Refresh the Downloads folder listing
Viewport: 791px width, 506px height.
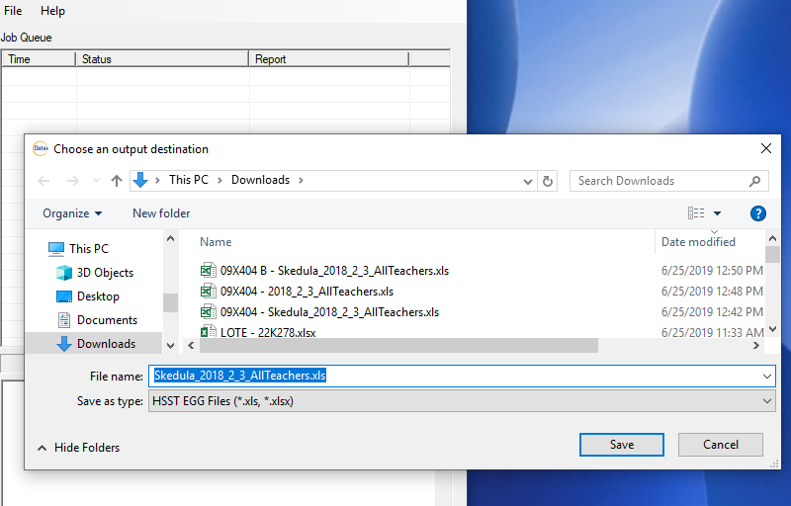pos(548,181)
